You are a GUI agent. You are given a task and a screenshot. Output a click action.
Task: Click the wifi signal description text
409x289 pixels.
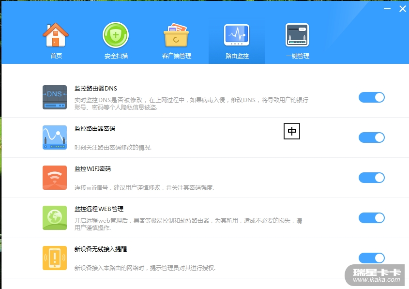click(144, 188)
